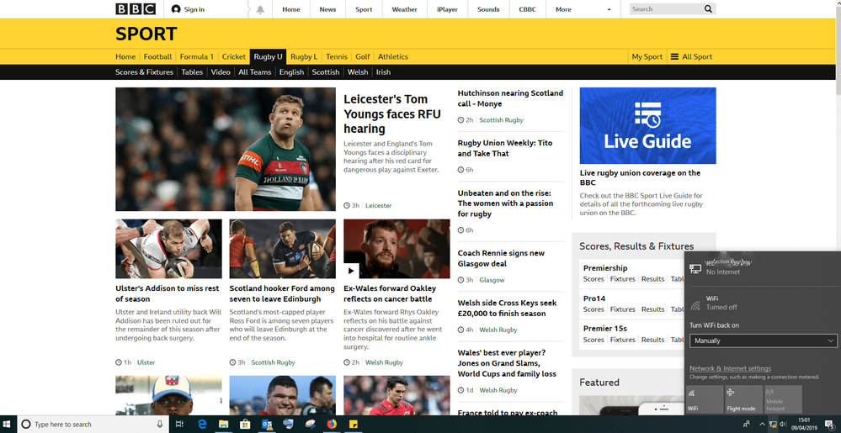The image size is (841, 433).
Task: Expand the Turn WiFi back on dropdown
Action: coord(763,341)
